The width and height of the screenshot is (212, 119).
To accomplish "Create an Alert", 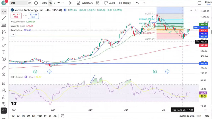I will coord(110,3).
